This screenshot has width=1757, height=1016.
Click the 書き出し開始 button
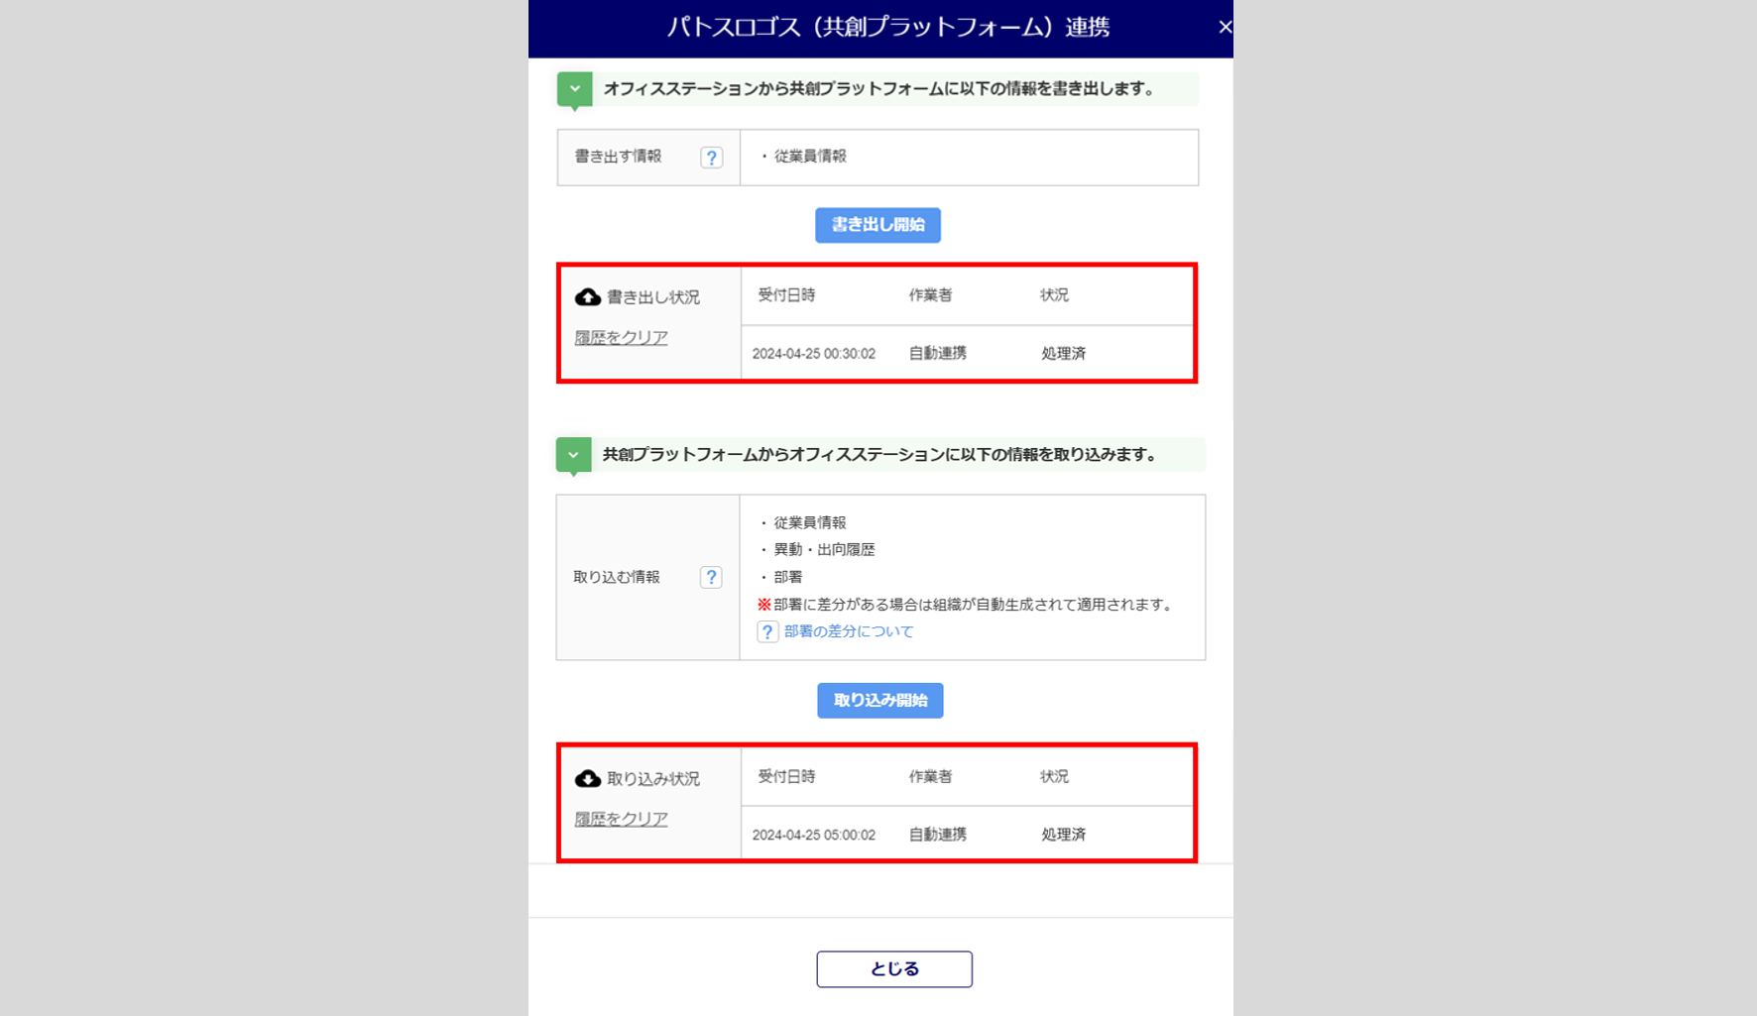[x=878, y=225]
